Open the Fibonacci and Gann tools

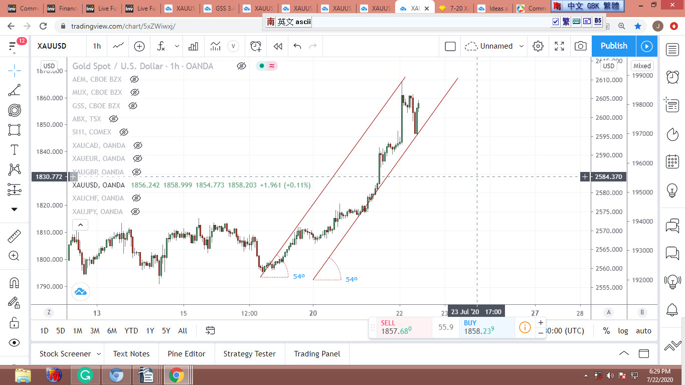tap(15, 110)
